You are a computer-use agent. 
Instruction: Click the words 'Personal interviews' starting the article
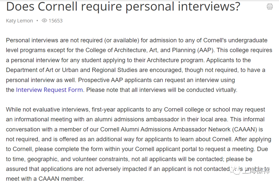pyautogui.click(x=32, y=40)
